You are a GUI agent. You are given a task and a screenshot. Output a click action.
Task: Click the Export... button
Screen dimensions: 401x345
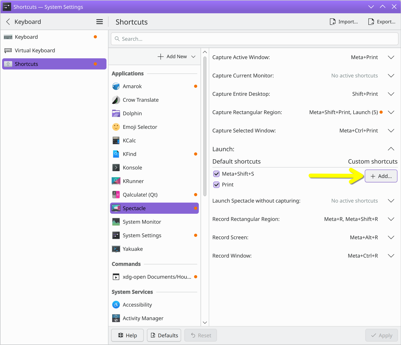(382, 22)
